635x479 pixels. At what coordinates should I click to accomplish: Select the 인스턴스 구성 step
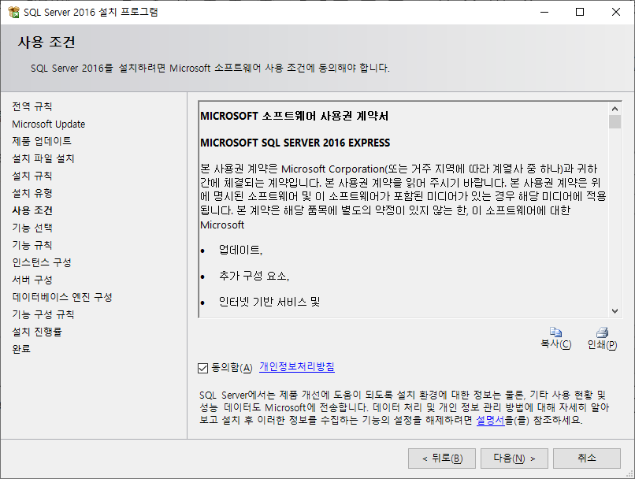coord(42,262)
